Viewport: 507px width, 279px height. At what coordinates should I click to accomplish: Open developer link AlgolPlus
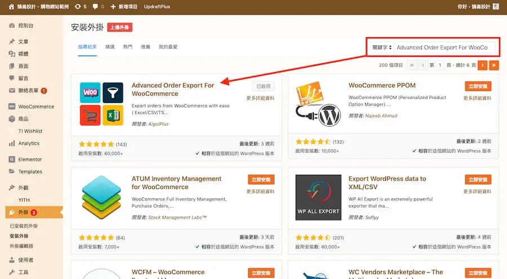[x=158, y=124]
